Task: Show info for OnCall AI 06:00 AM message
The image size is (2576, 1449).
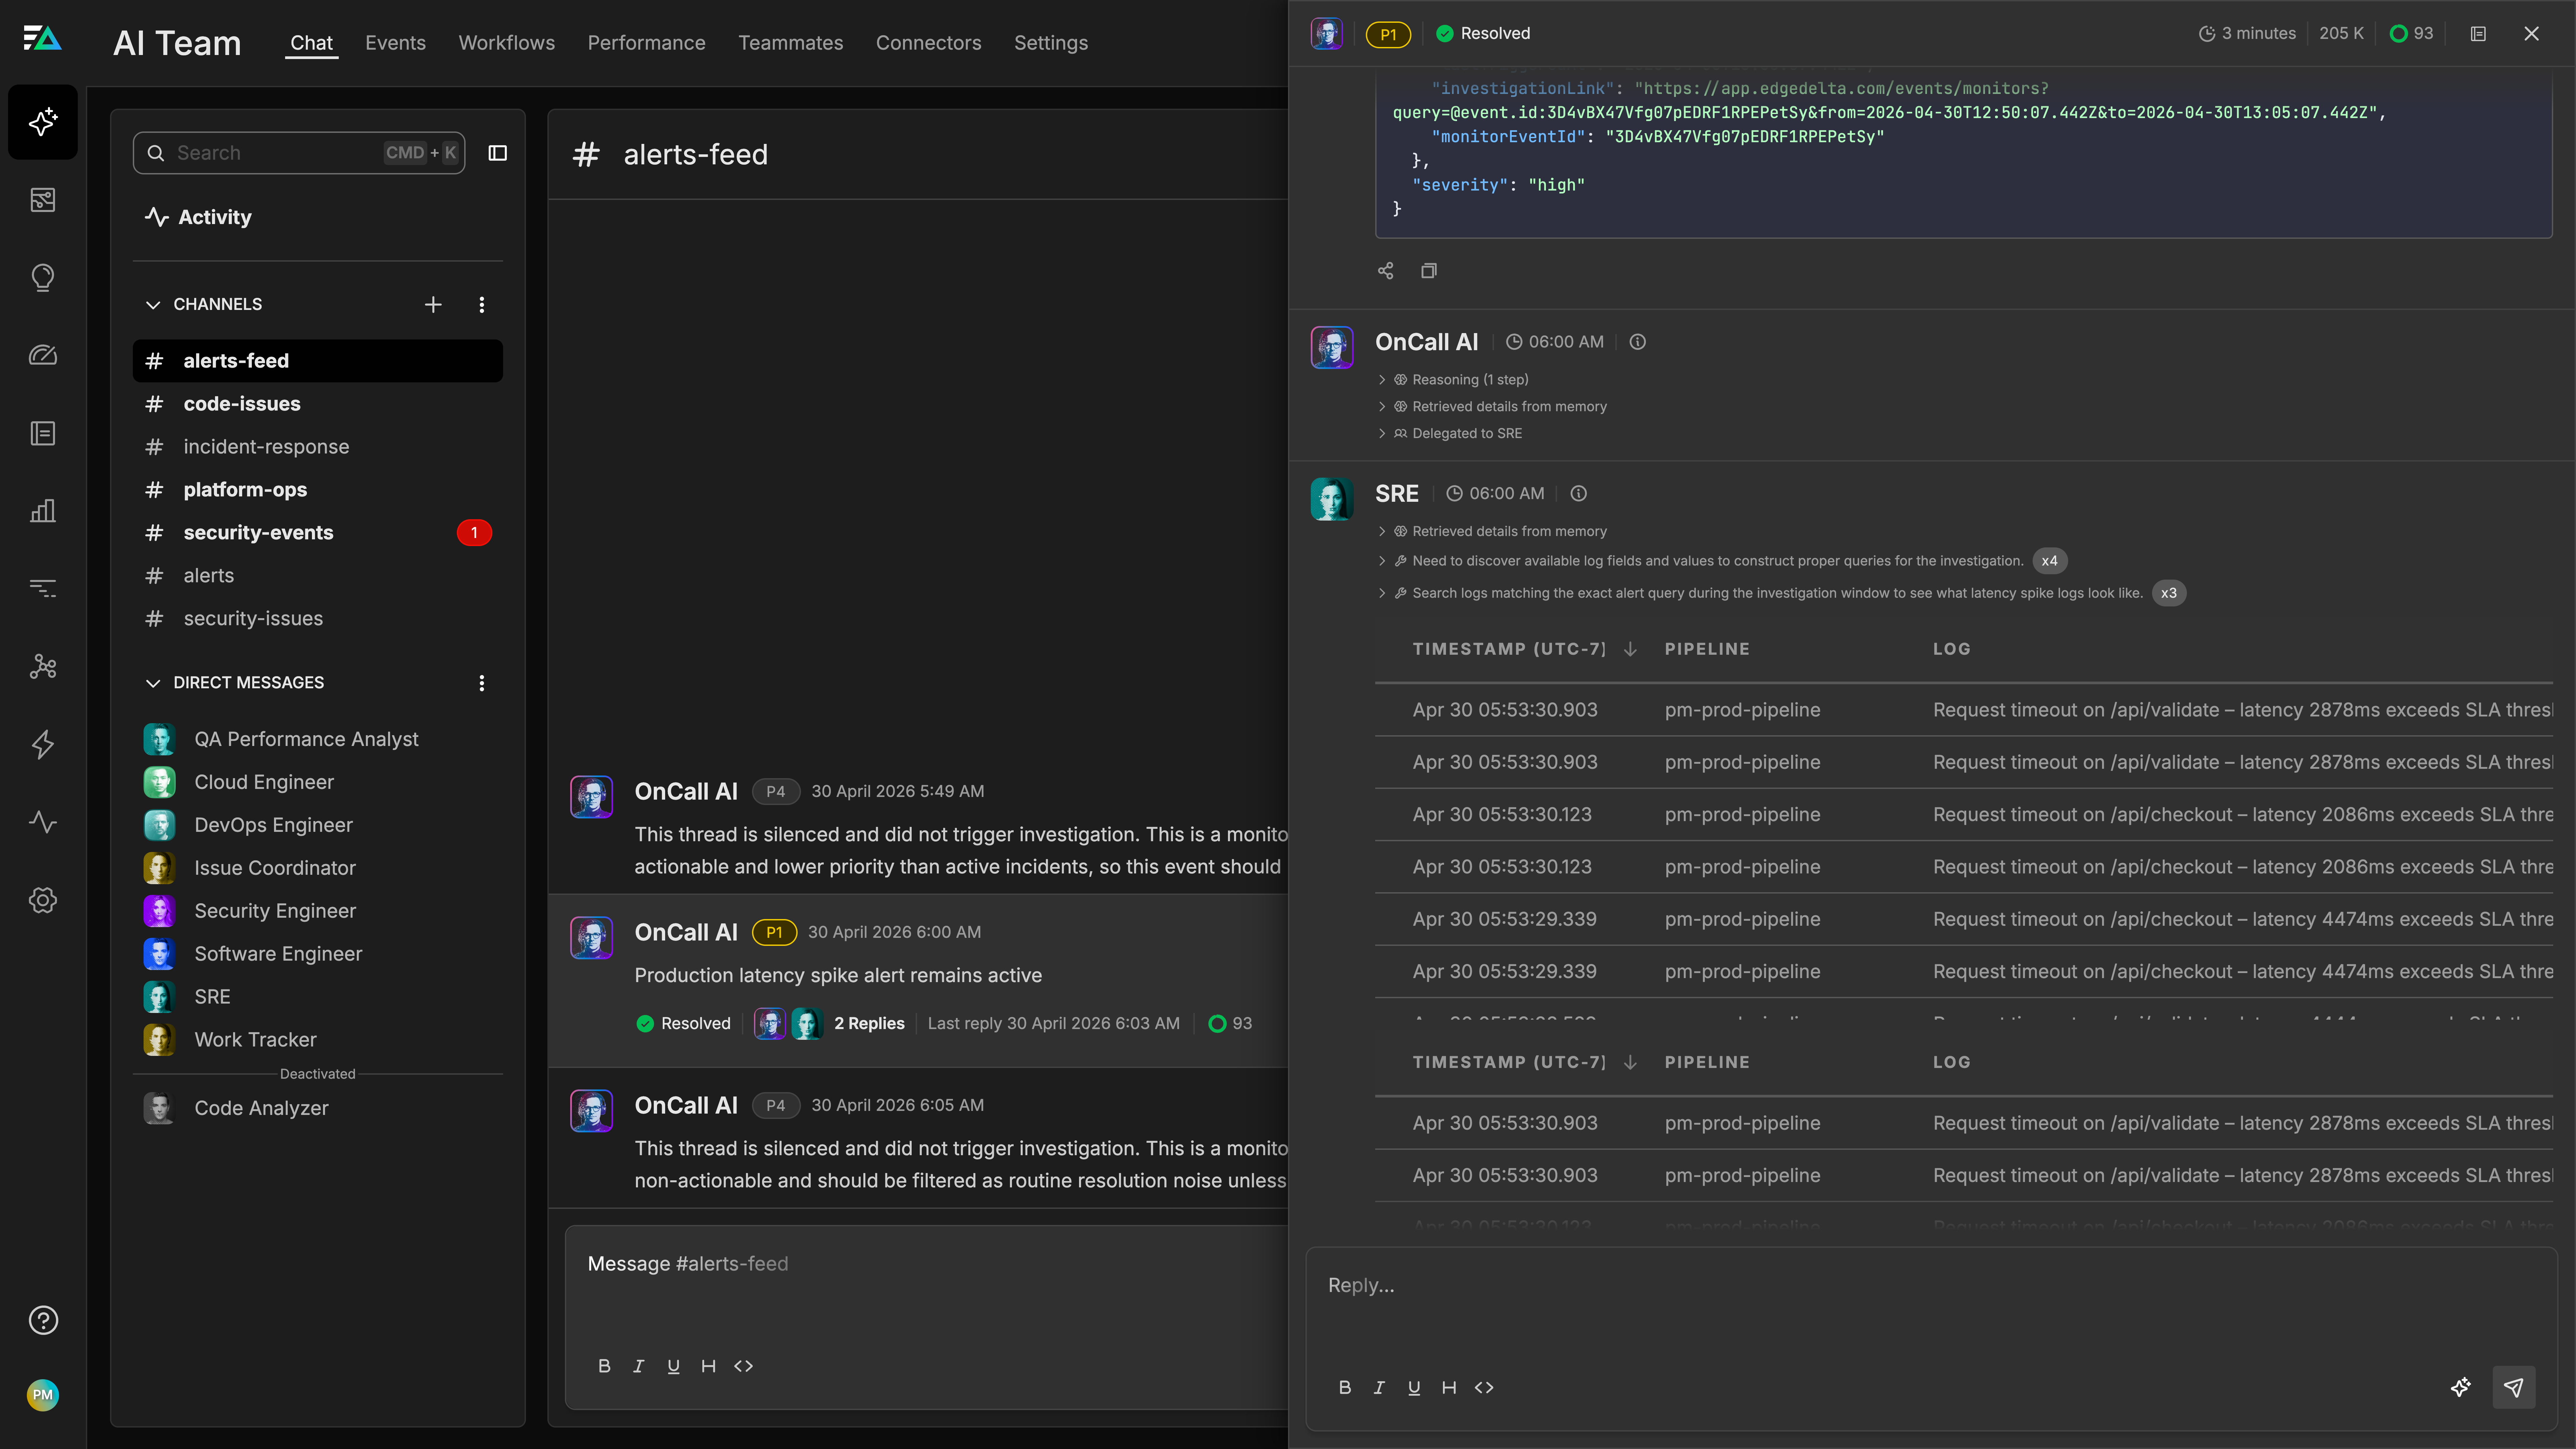Action: (1637, 342)
